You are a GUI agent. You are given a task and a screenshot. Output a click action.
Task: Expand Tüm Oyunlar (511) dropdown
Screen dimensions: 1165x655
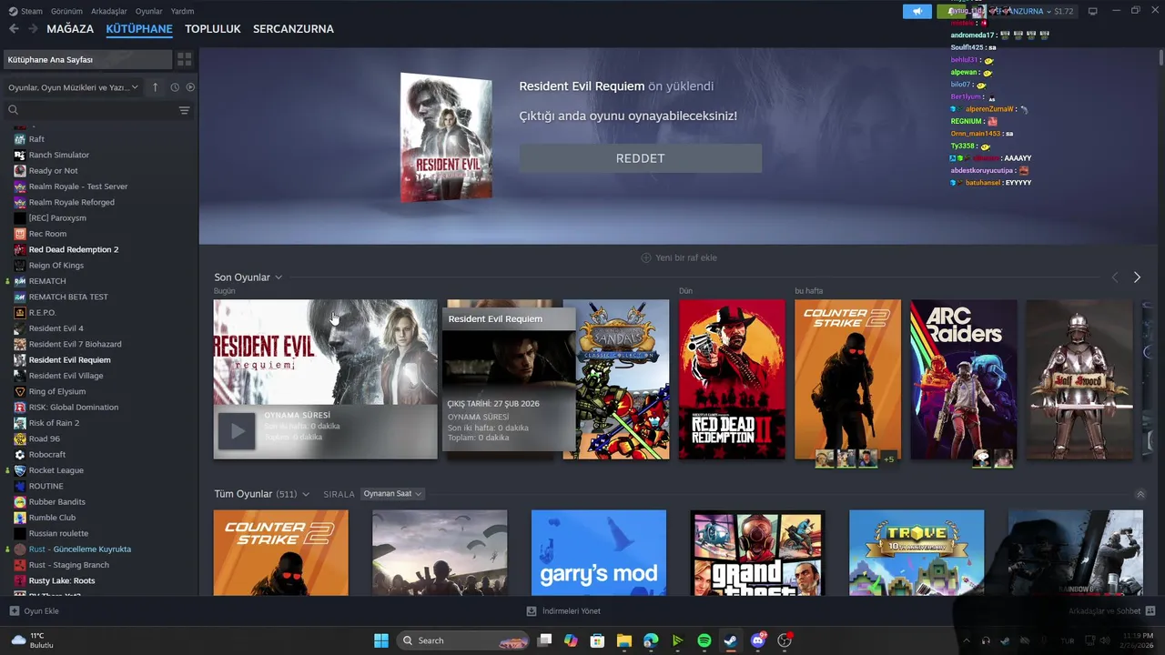tap(306, 494)
